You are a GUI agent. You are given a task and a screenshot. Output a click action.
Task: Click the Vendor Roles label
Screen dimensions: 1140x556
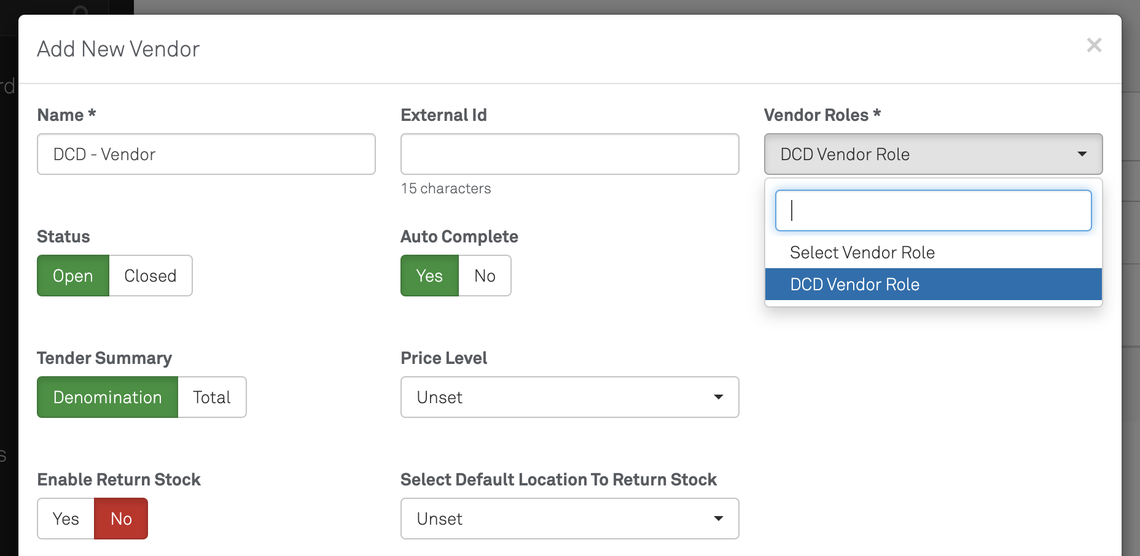(822, 115)
